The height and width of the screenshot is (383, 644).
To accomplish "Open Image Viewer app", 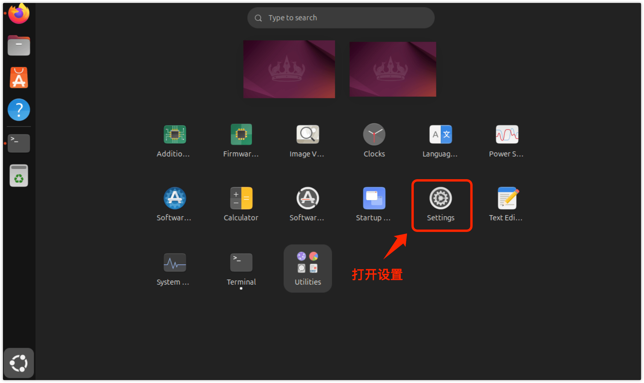I will [x=307, y=135].
